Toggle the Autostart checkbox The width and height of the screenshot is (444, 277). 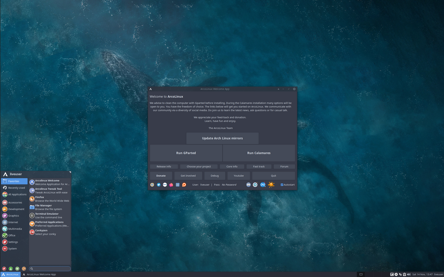click(x=282, y=185)
